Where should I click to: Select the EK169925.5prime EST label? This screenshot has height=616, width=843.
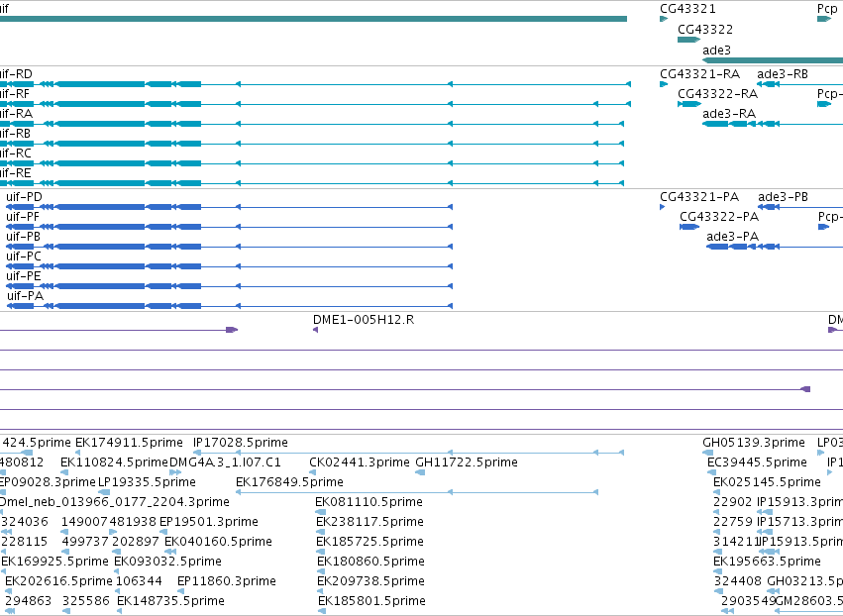pos(54,562)
